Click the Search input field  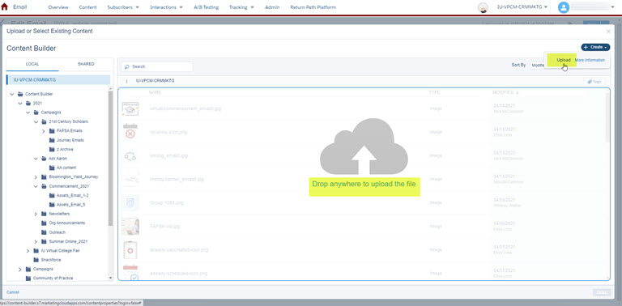point(157,66)
